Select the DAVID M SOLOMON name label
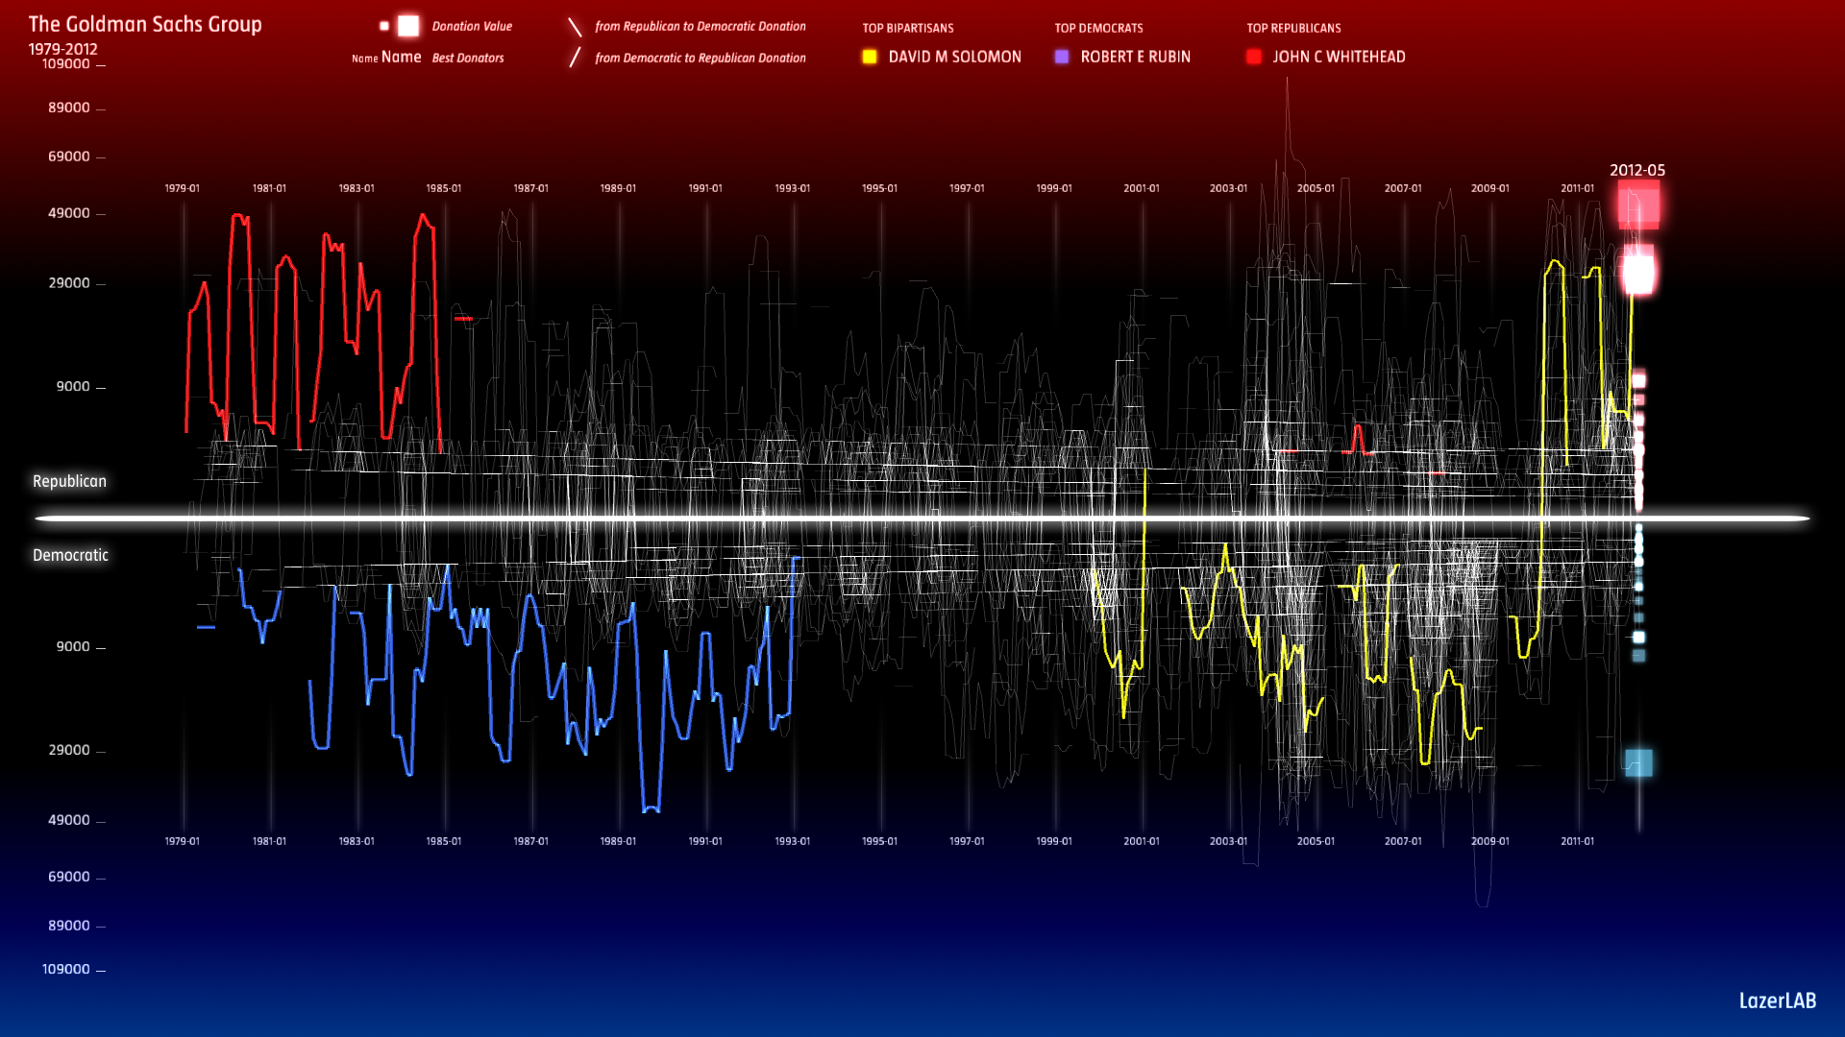 (x=954, y=57)
